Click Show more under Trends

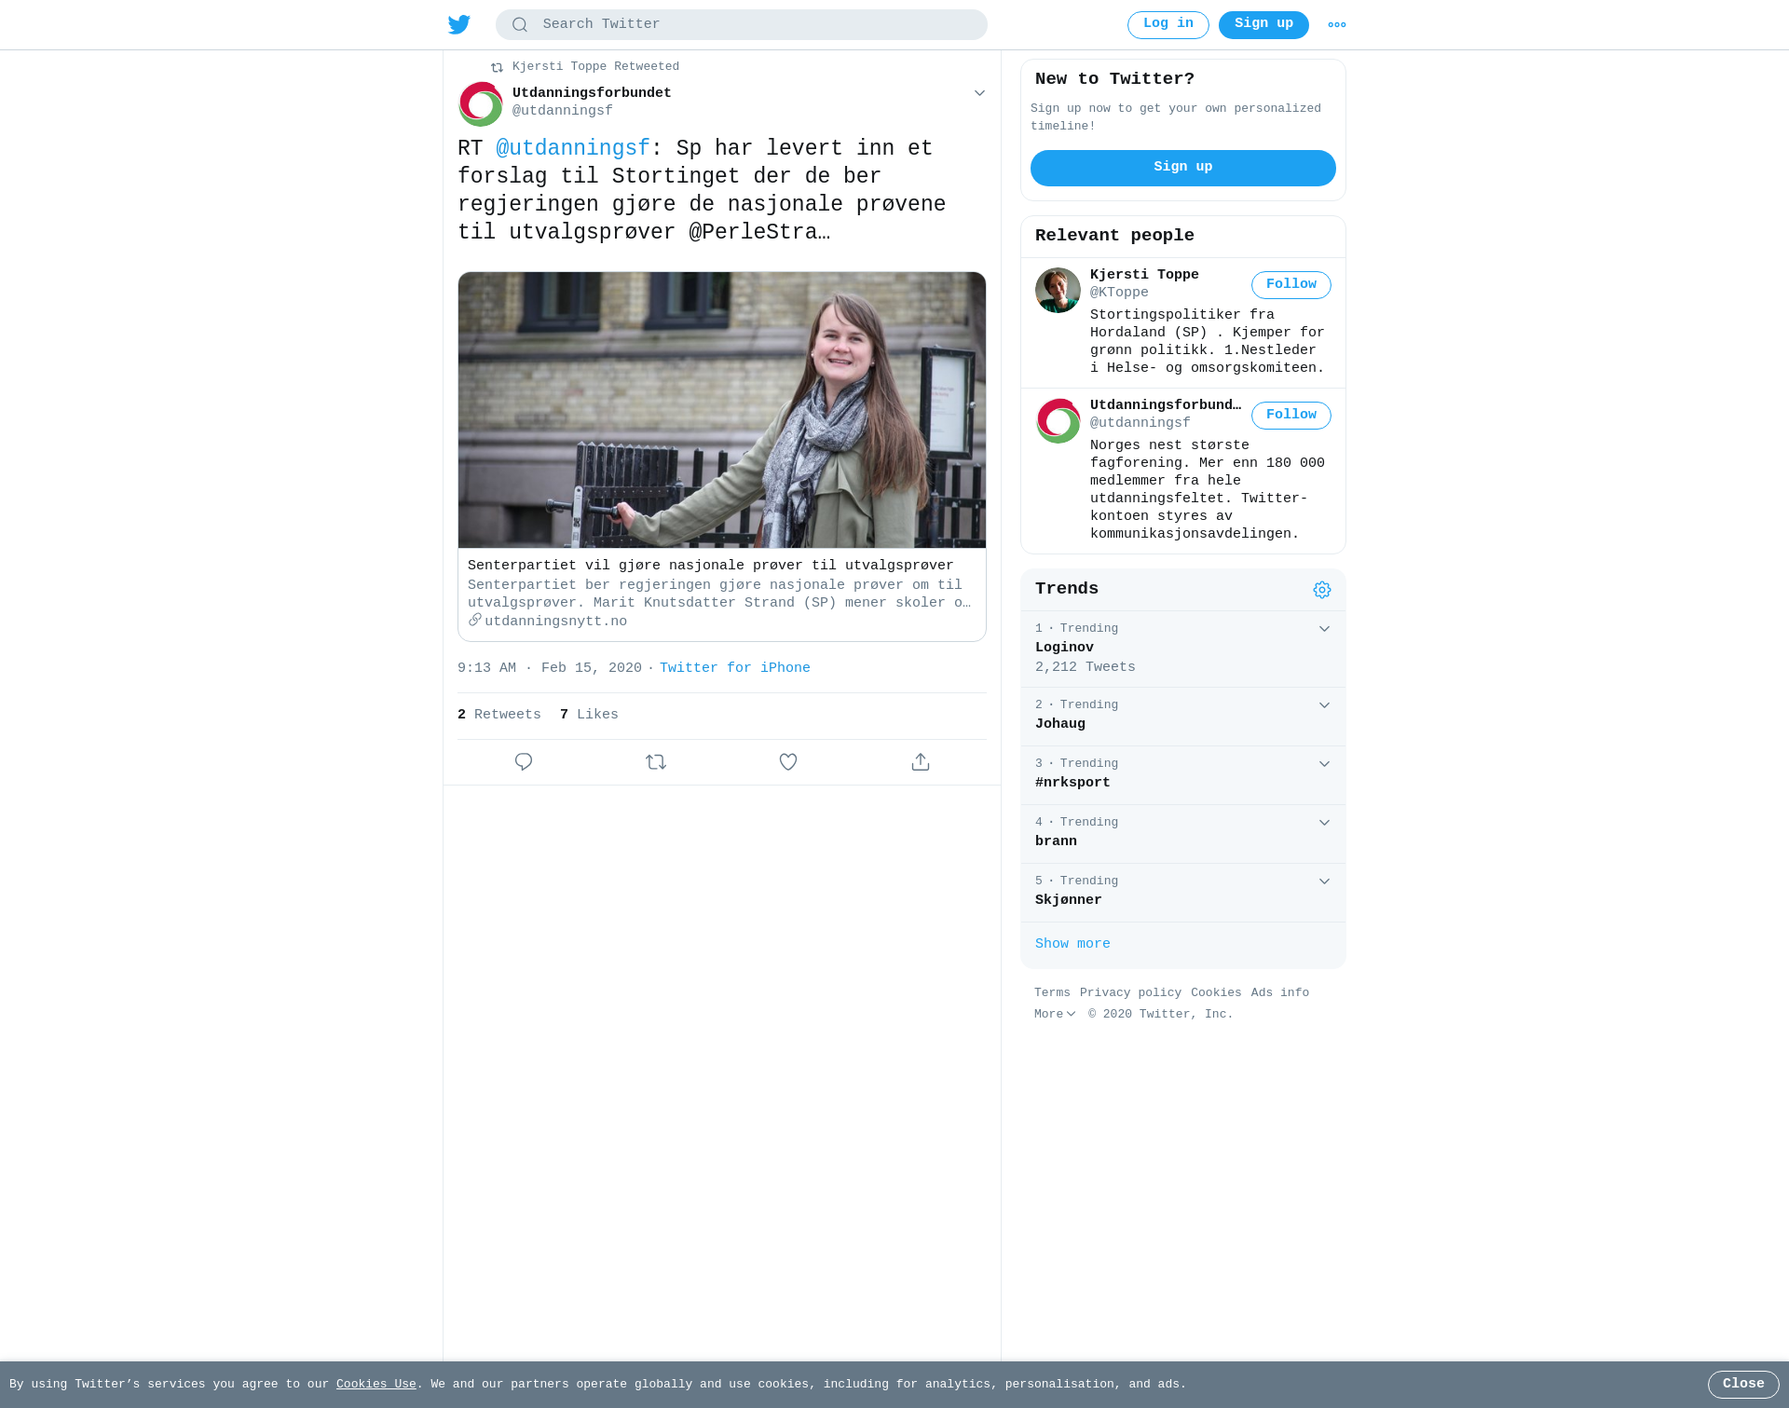coord(1072,944)
